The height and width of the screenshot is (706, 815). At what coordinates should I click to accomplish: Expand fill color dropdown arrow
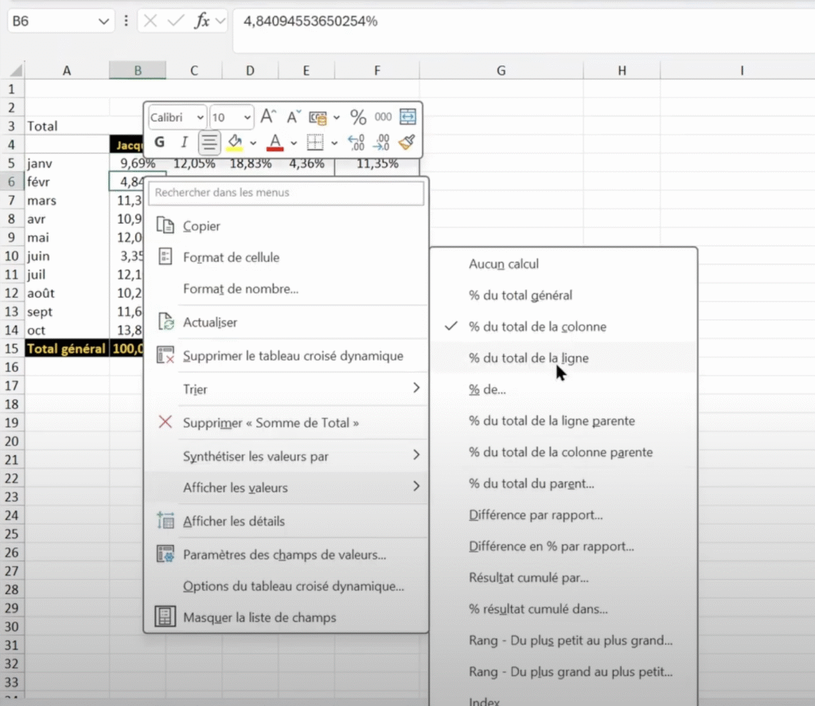[253, 142]
